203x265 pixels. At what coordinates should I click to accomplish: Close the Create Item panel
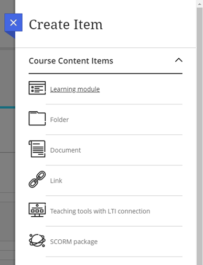click(x=14, y=23)
